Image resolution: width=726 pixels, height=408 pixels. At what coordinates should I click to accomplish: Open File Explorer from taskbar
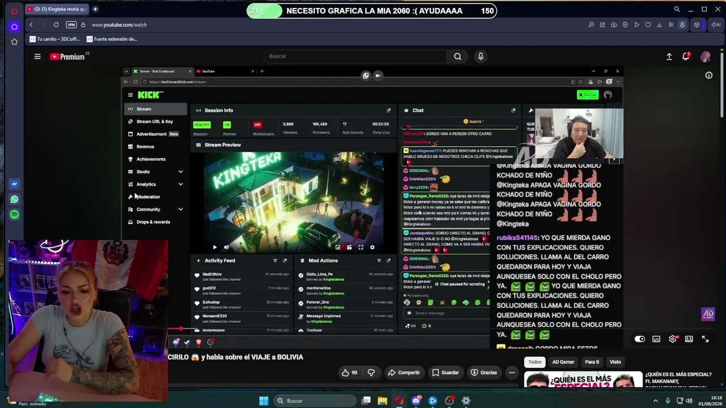(382, 401)
